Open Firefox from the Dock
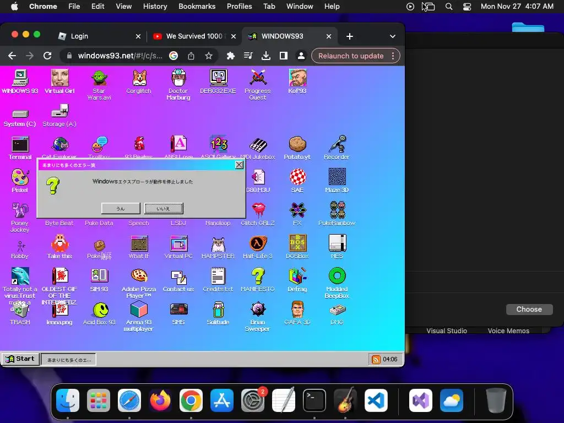The image size is (564, 423). tap(160, 400)
